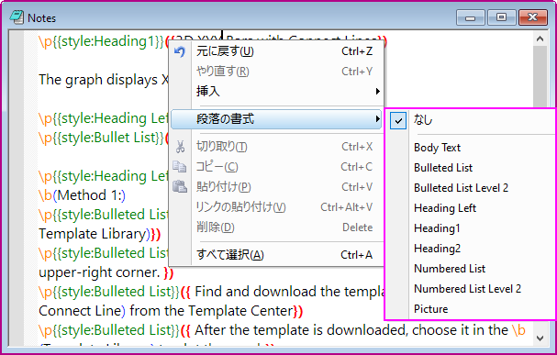Apply Numbered List Level 2 style

pyautogui.click(x=471, y=289)
